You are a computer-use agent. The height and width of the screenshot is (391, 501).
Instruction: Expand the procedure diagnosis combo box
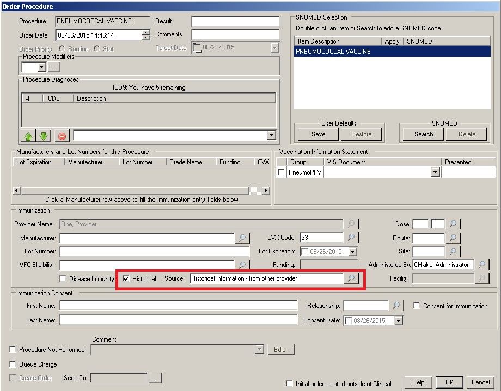coord(271,135)
